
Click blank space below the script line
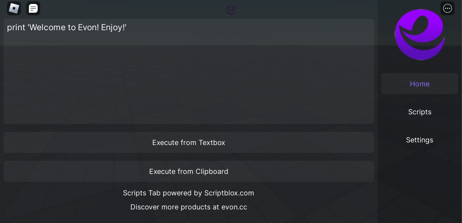[x=189, y=88]
